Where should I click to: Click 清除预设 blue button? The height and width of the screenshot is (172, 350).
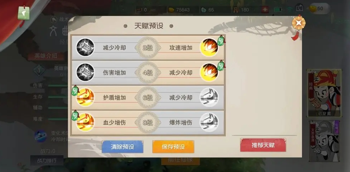point(122,147)
